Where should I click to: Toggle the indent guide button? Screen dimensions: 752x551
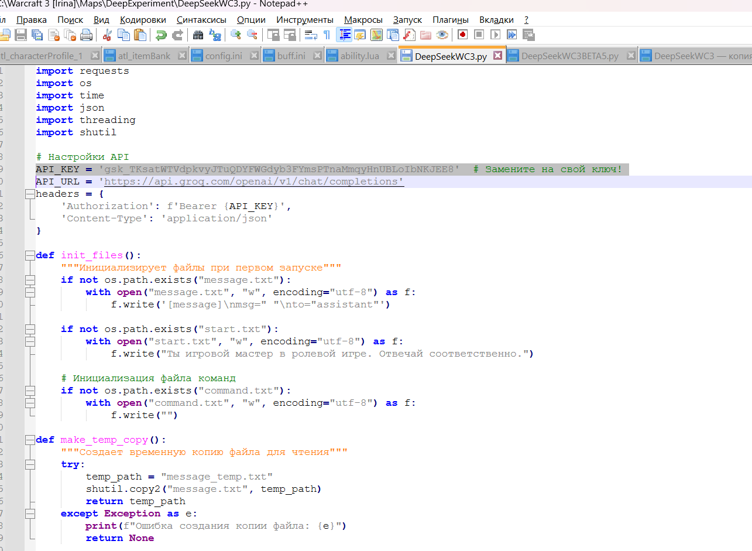[344, 35]
